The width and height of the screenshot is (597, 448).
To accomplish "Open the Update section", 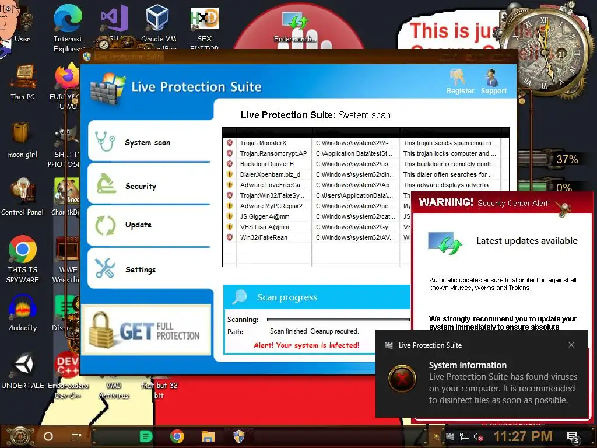I will [x=150, y=225].
